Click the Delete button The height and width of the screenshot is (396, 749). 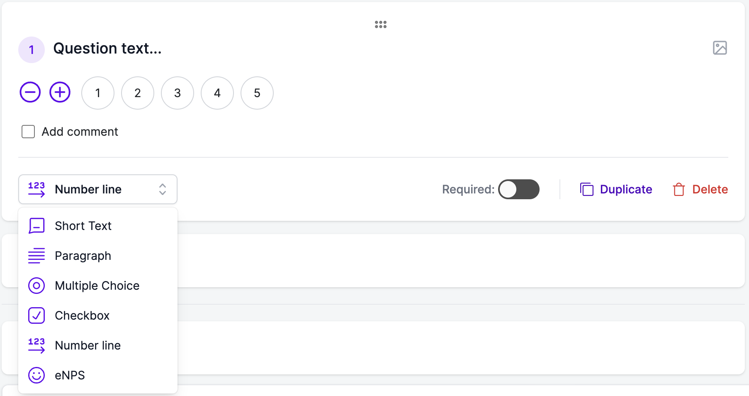point(700,189)
